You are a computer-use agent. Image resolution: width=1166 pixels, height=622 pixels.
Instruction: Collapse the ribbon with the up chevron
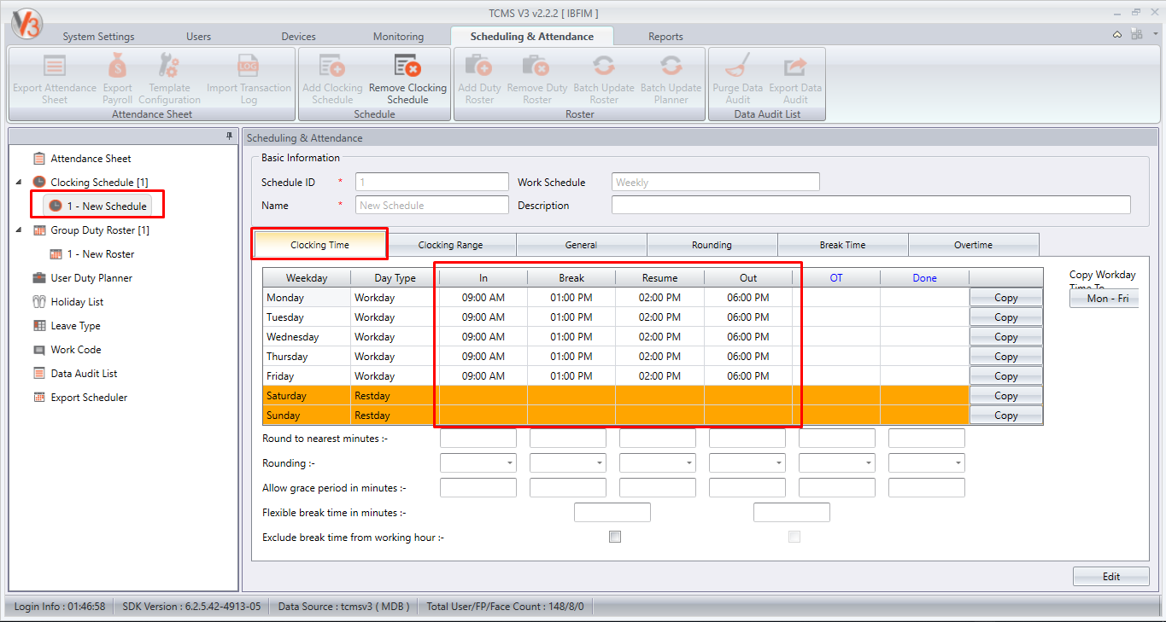coord(1117,35)
